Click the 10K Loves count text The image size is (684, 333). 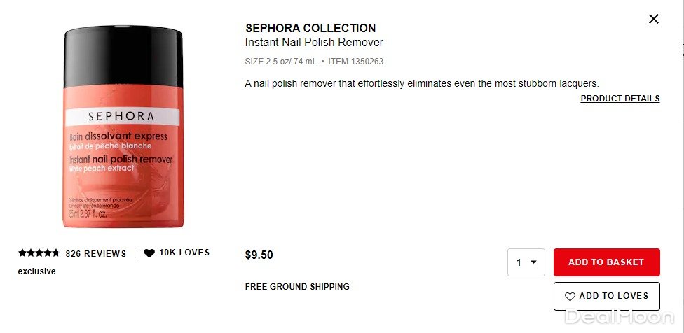point(184,253)
